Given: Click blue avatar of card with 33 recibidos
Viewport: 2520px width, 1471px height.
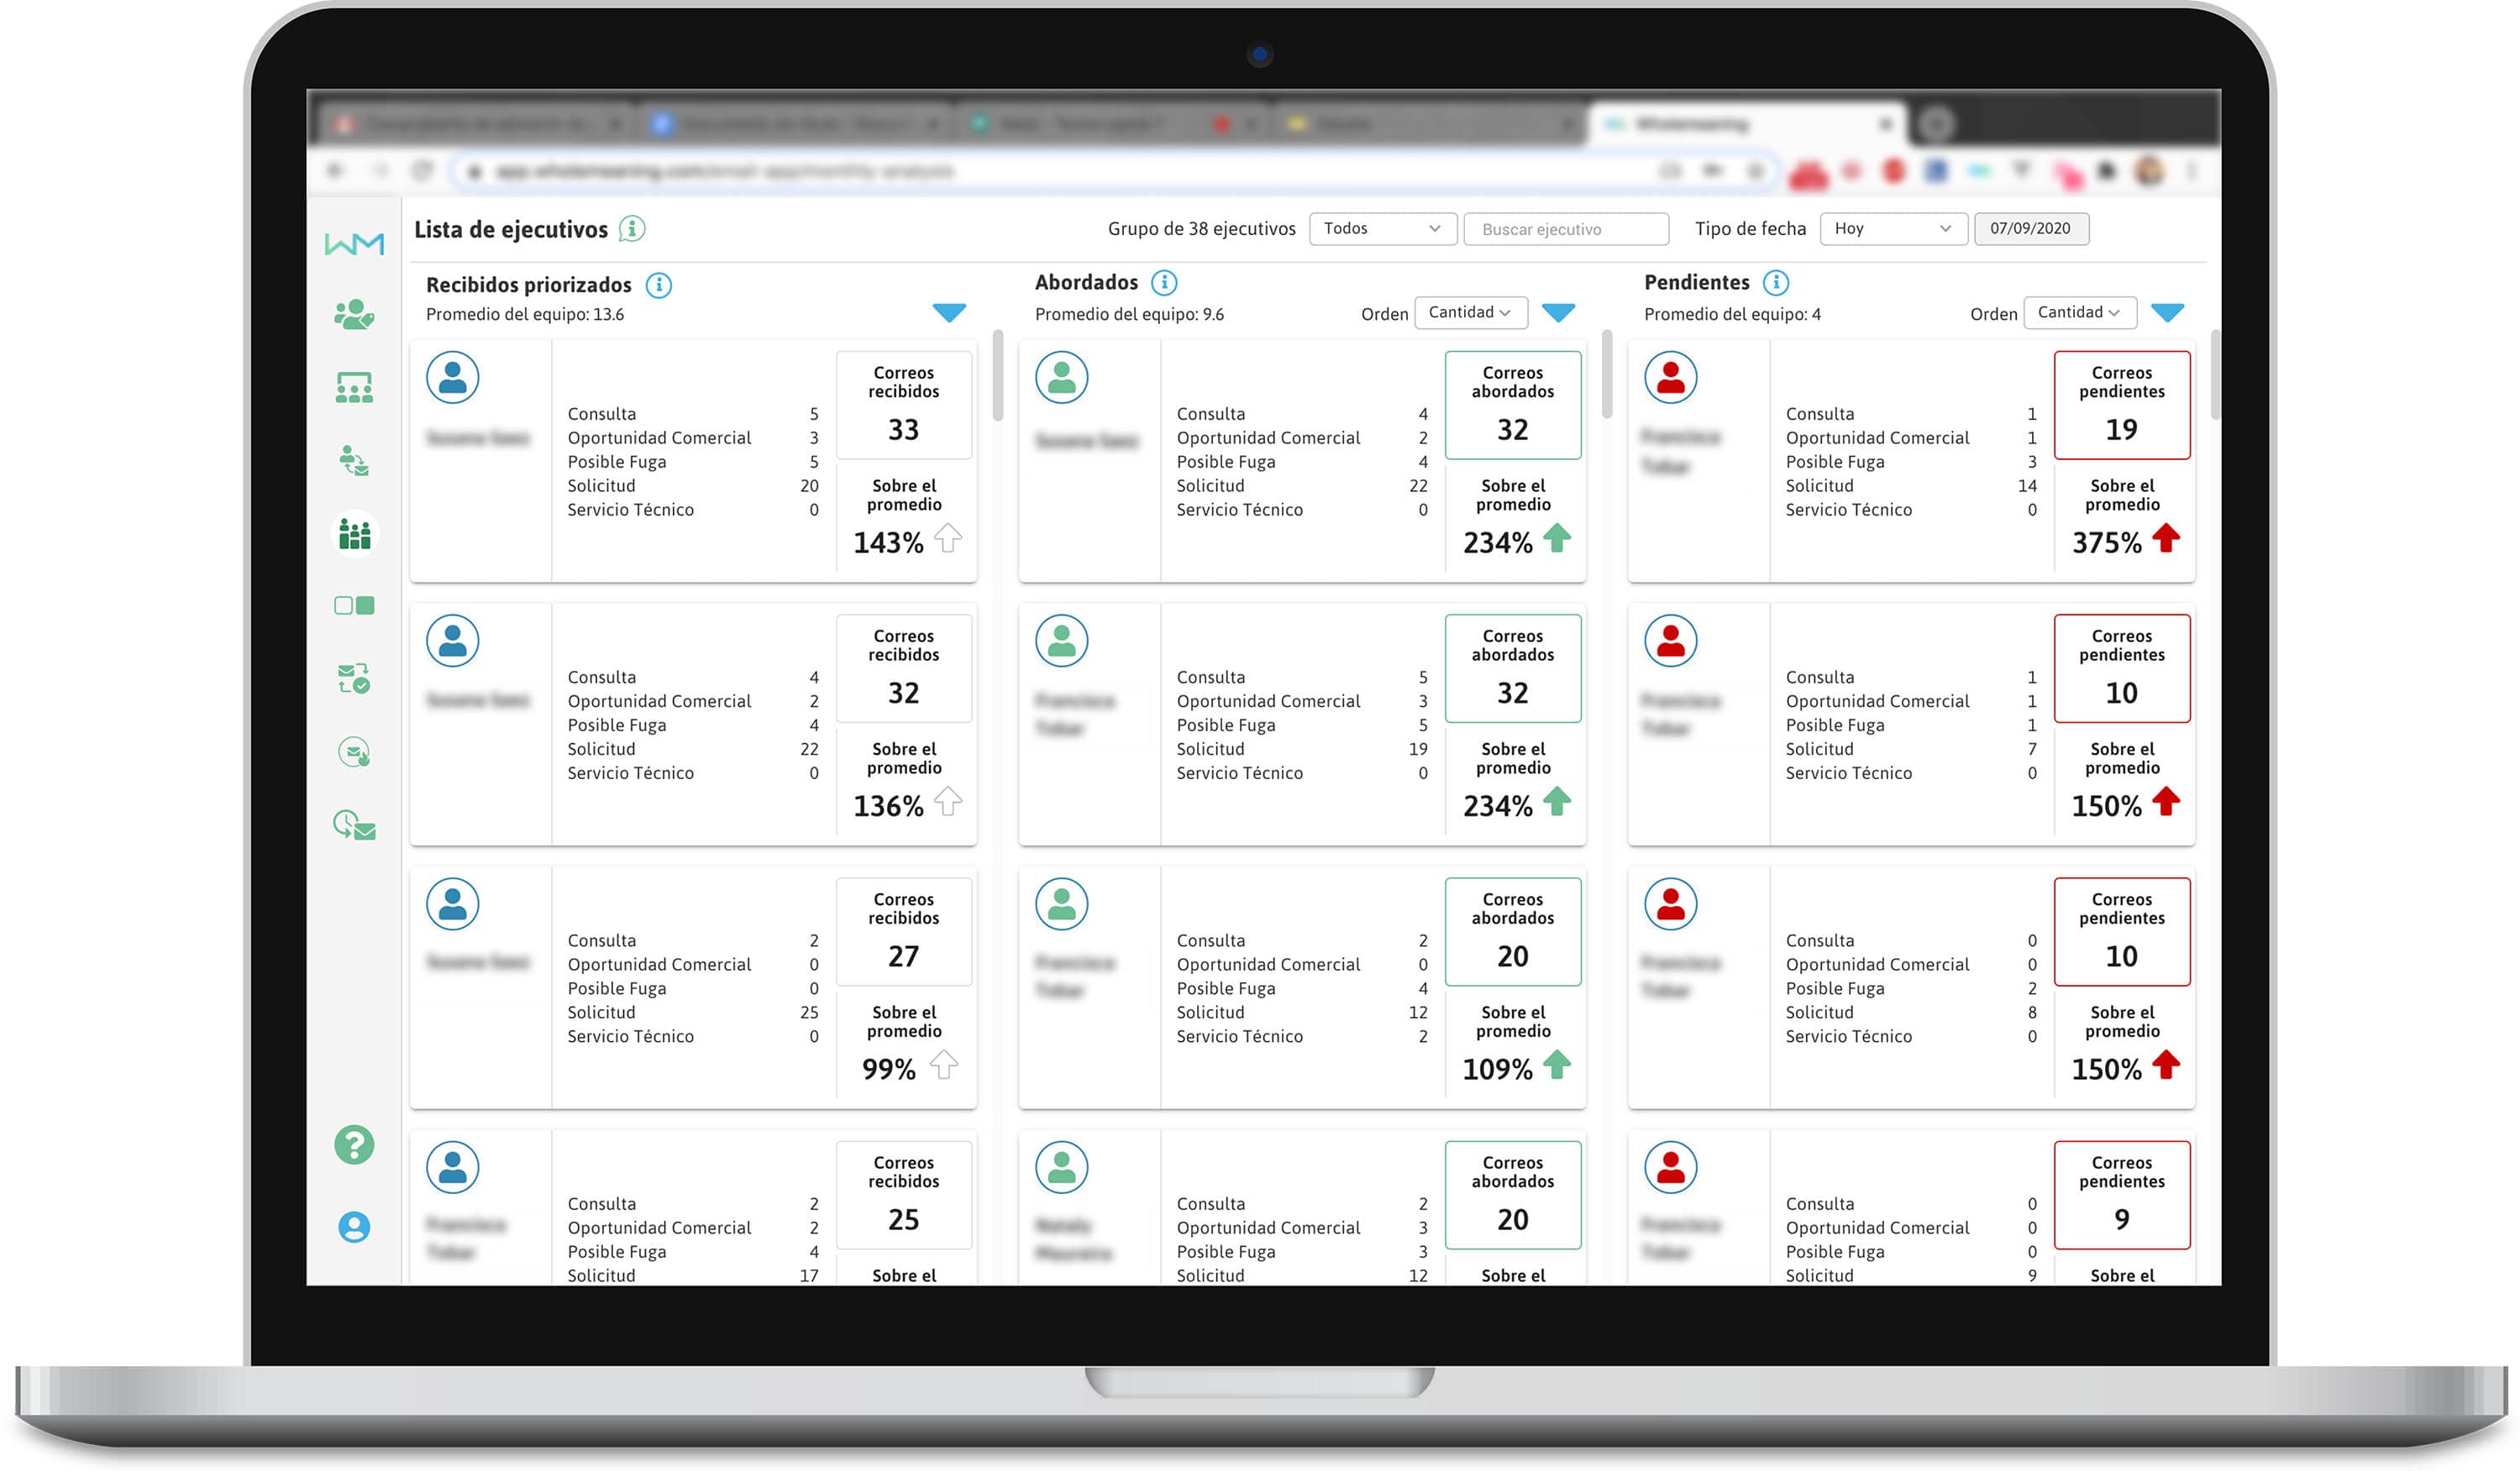Looking at the screenshot, I should [x=453, y=377].
